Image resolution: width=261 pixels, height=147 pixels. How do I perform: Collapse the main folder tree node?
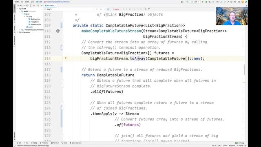(20, 11)
